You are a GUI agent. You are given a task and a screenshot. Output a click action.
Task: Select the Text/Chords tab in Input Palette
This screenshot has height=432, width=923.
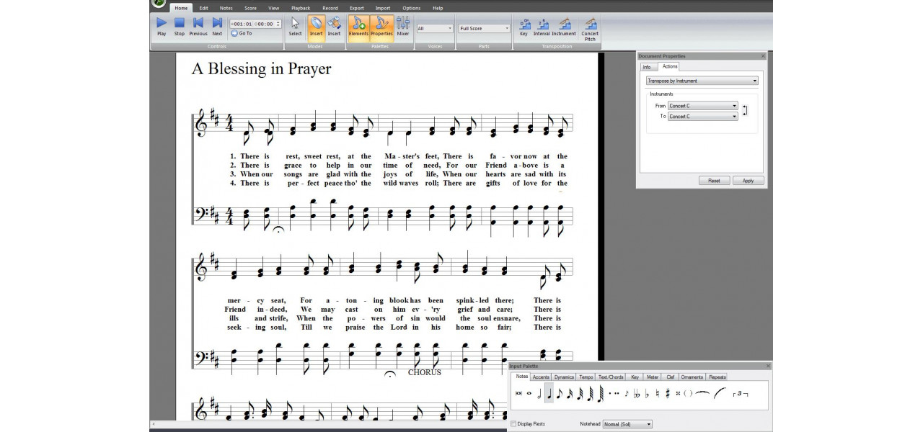[x=611, y=377]
